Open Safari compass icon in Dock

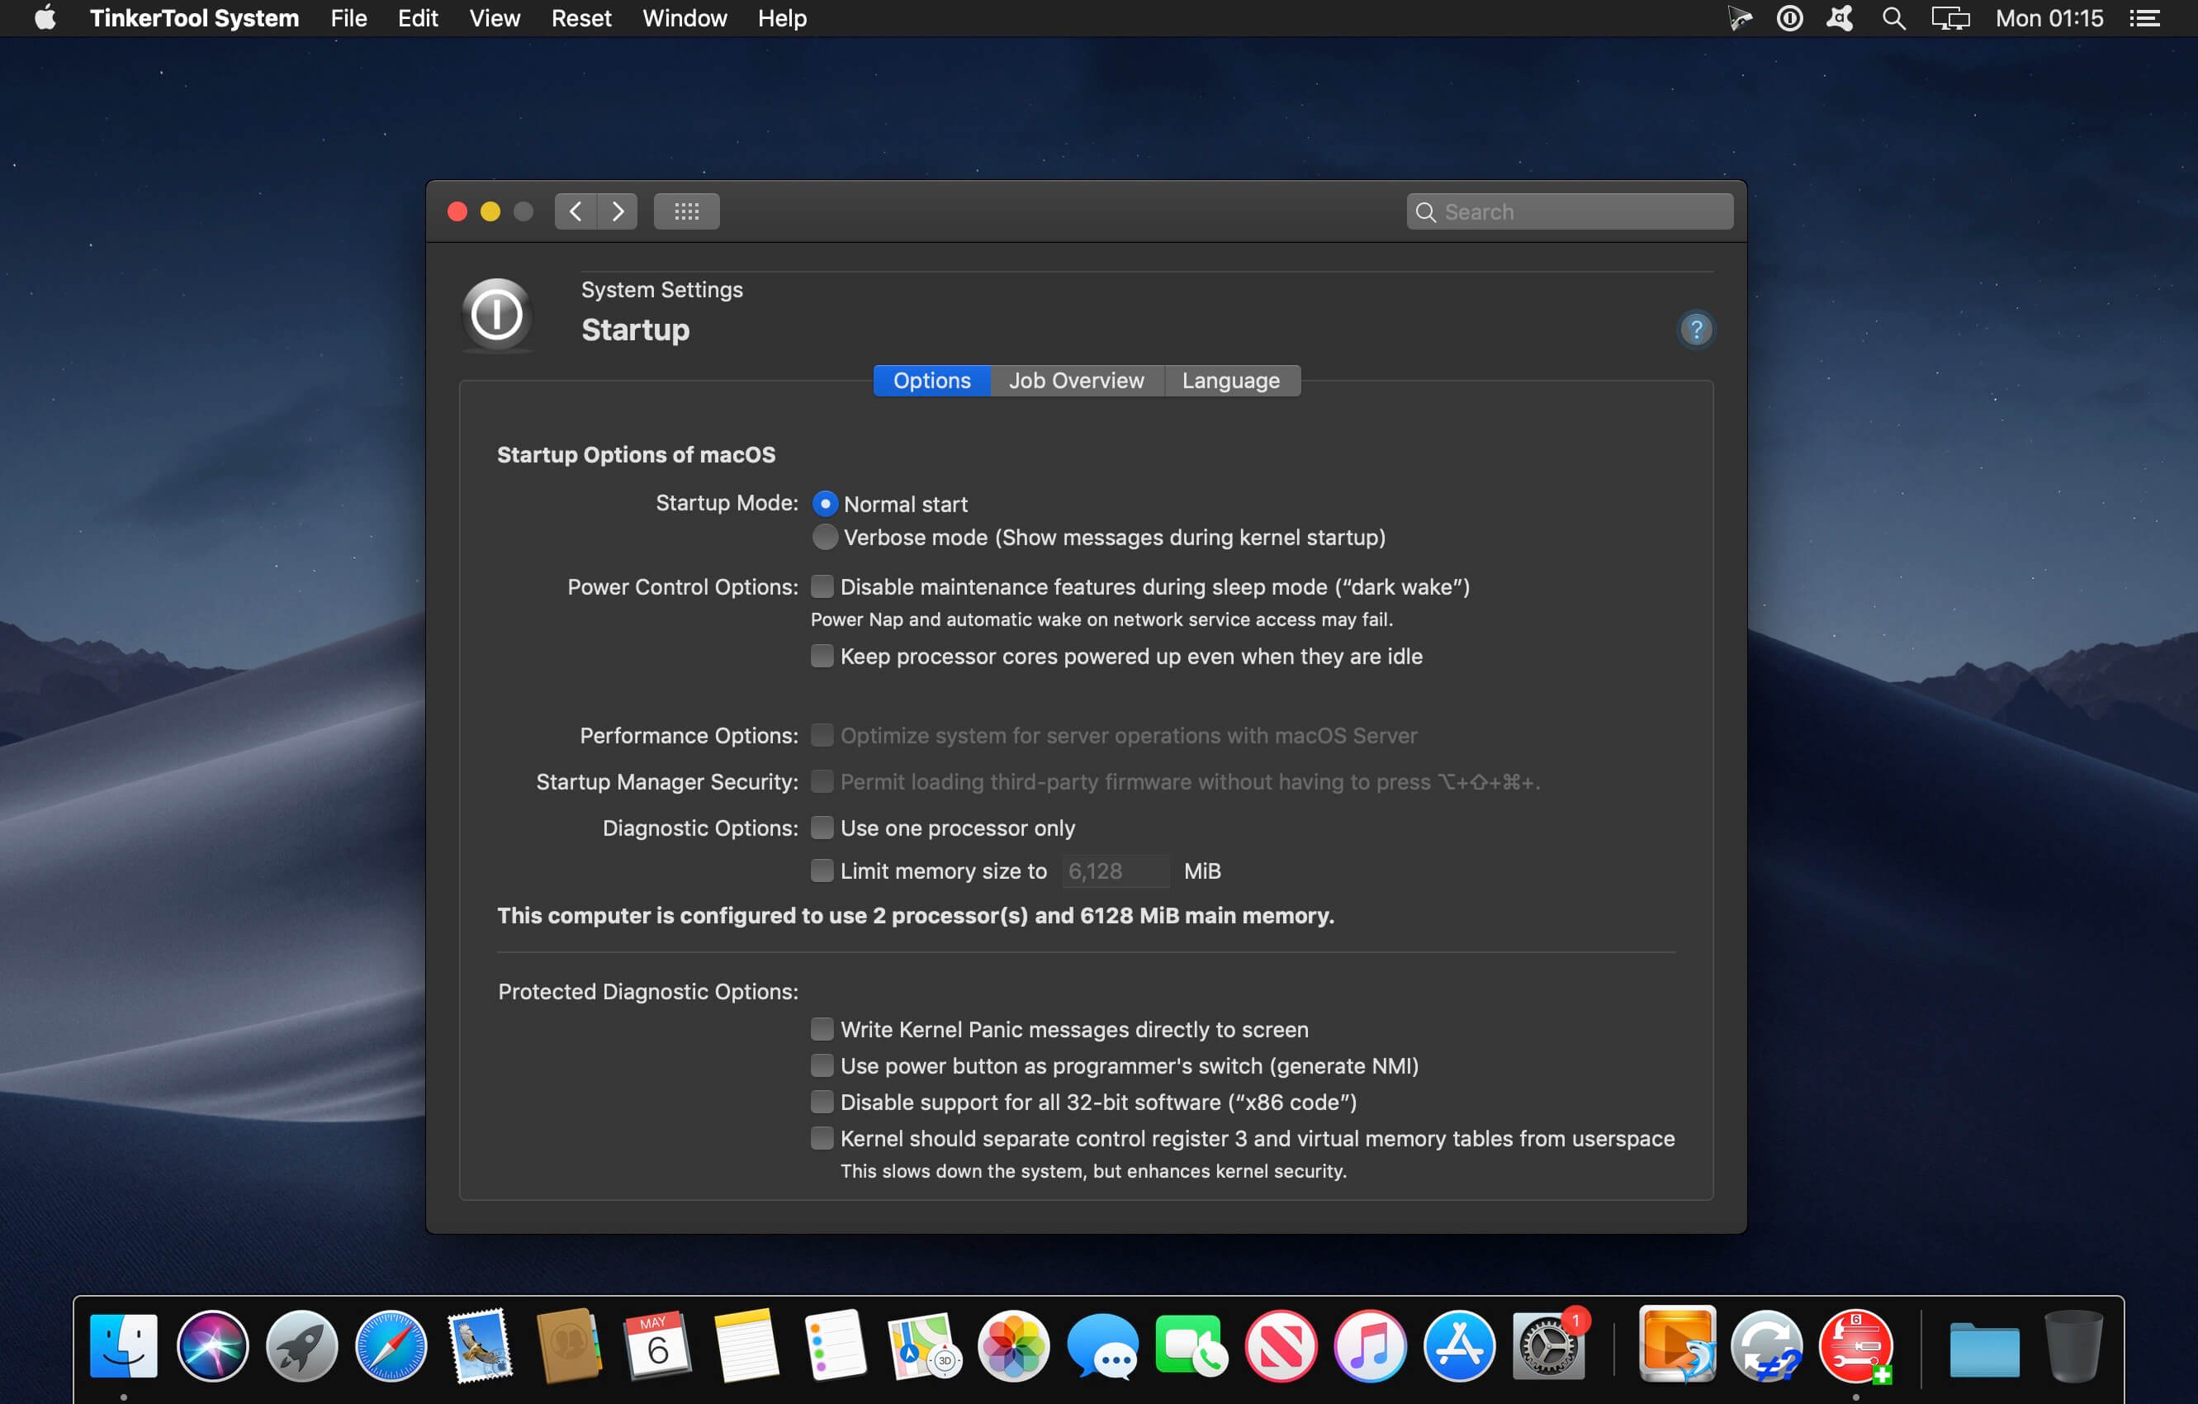[x=391, y=1345]
